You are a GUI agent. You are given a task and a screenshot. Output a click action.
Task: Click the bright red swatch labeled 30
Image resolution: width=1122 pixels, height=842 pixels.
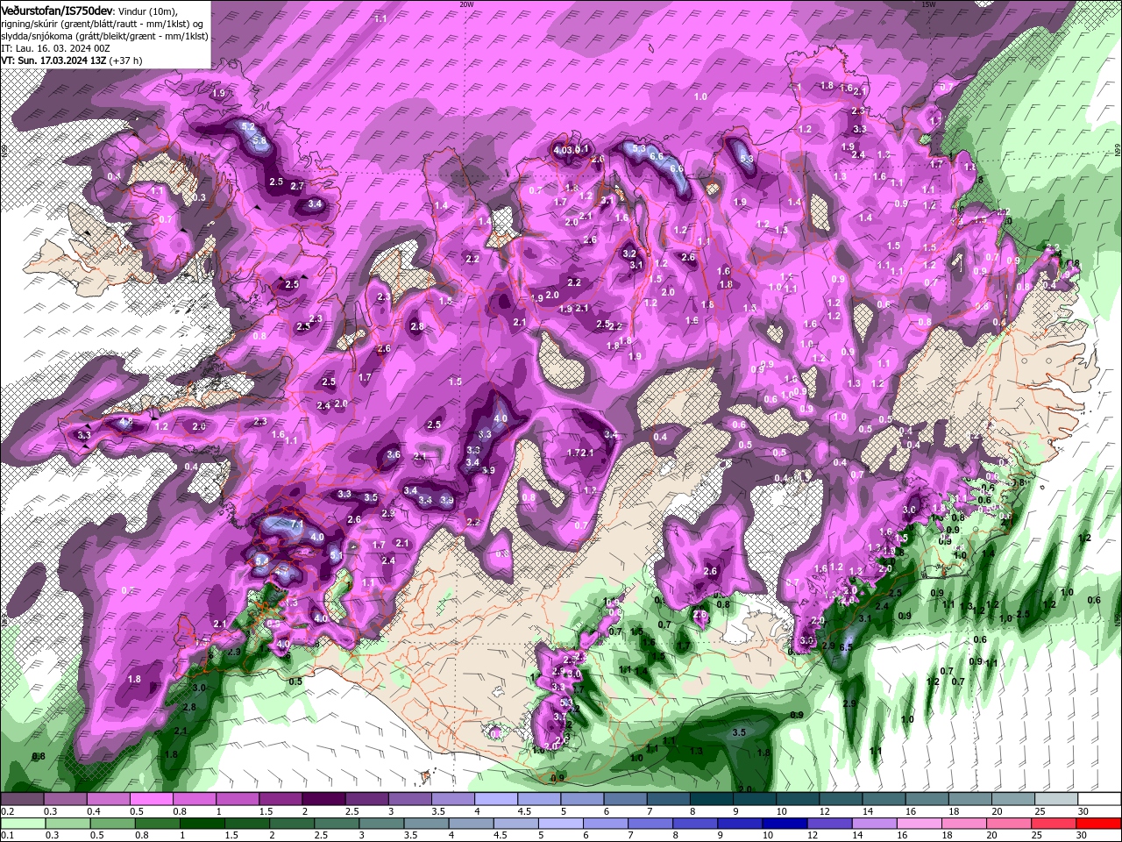pyautogui.click(x=1099, y=824)
